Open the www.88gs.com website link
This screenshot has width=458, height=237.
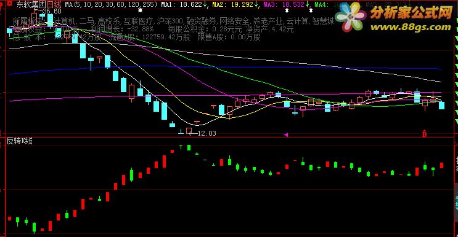411,27
